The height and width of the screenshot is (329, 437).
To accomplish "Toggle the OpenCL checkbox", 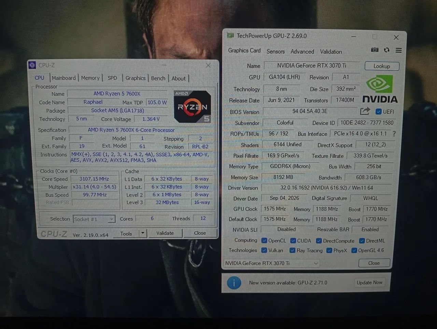I will pyautogui.click(x=264, y=241).
